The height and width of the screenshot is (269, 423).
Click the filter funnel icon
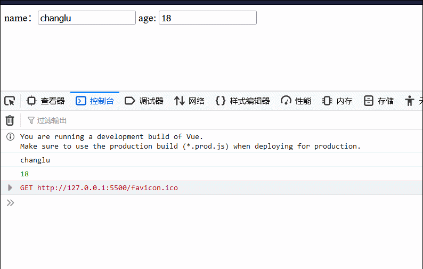coord(31,120)
